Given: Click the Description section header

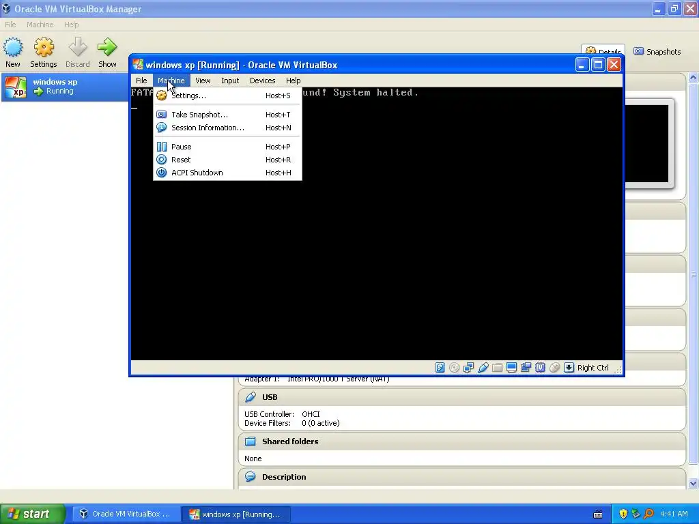Looking at the screenshot, I should (x=462, y=477).
